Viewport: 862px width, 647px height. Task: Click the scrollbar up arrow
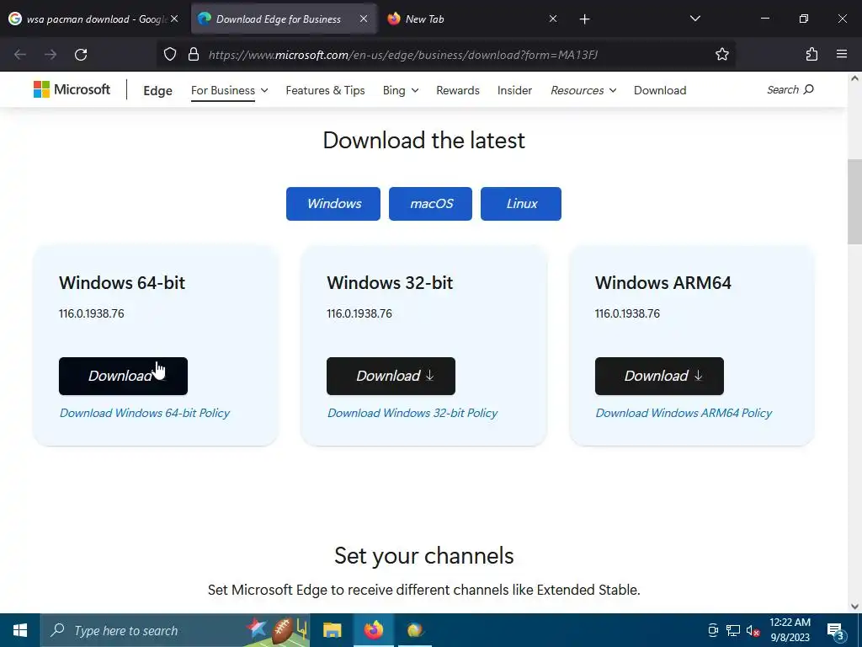coord(854,78)
